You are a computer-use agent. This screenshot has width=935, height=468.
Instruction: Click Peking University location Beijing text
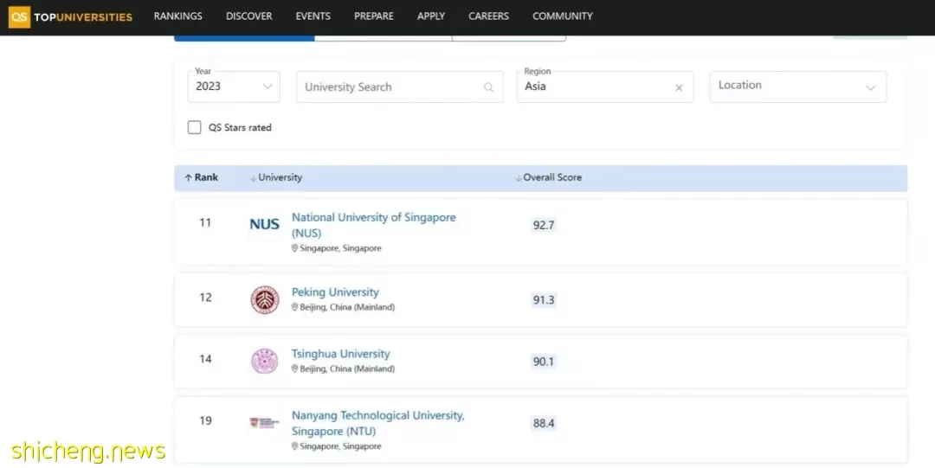pos(343,307)
